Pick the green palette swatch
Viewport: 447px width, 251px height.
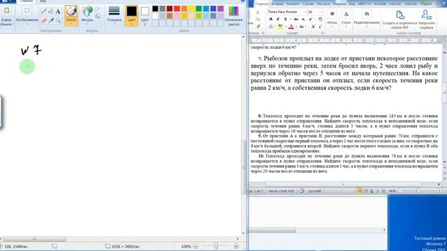pos(198,8)
